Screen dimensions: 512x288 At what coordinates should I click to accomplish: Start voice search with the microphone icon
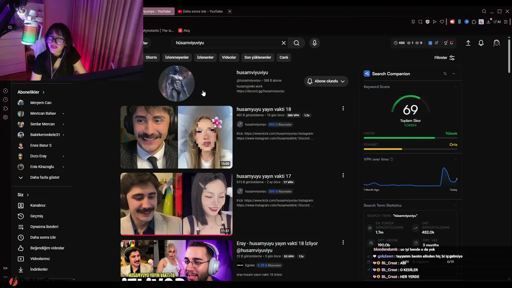click(314, 43)
